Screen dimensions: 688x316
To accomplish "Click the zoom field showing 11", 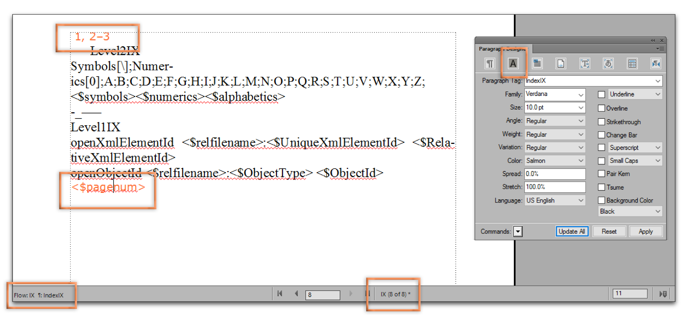I will [630, 293].
